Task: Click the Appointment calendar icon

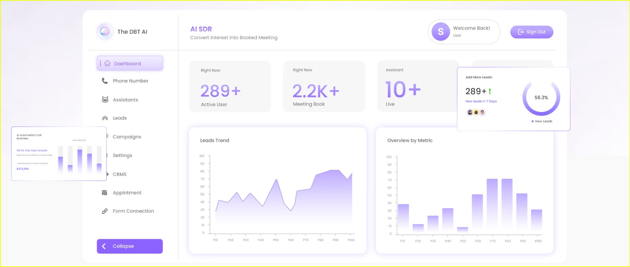Action: tap(105, 193)
